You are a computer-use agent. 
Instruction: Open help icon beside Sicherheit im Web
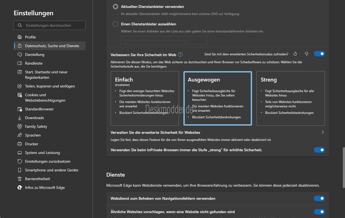180,55
